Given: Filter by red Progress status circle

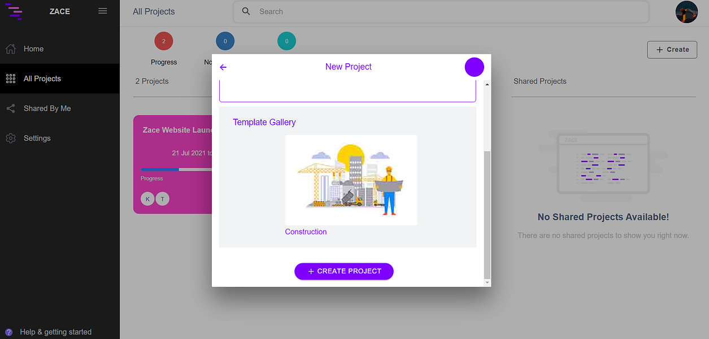Looking at the screenshot, I should point(164,41).
